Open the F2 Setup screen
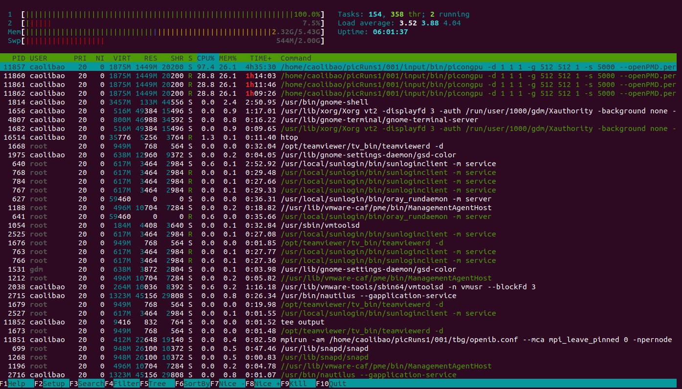The image size is (682, 389). tap(51, 384)
